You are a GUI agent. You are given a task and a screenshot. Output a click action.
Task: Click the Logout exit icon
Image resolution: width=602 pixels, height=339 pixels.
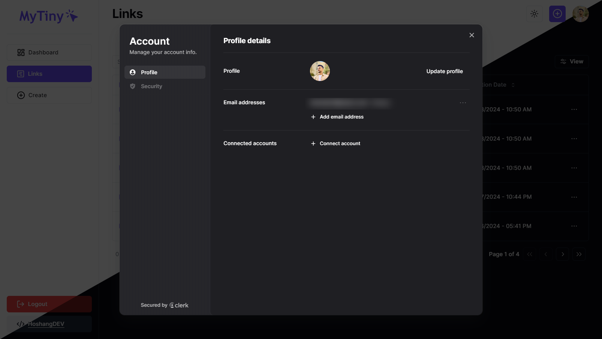(x=21, y=304)
